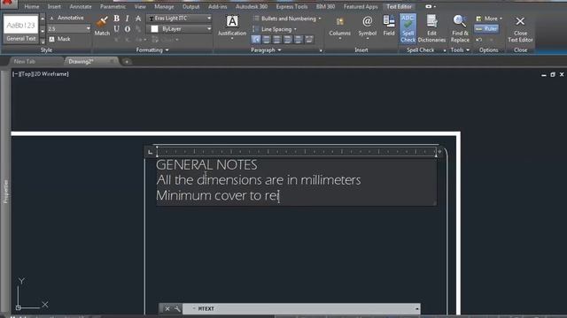567x318 pixels.
Task: Select default paragraph alignment icon
Action: pyautogui.click(x=256, y=39)
